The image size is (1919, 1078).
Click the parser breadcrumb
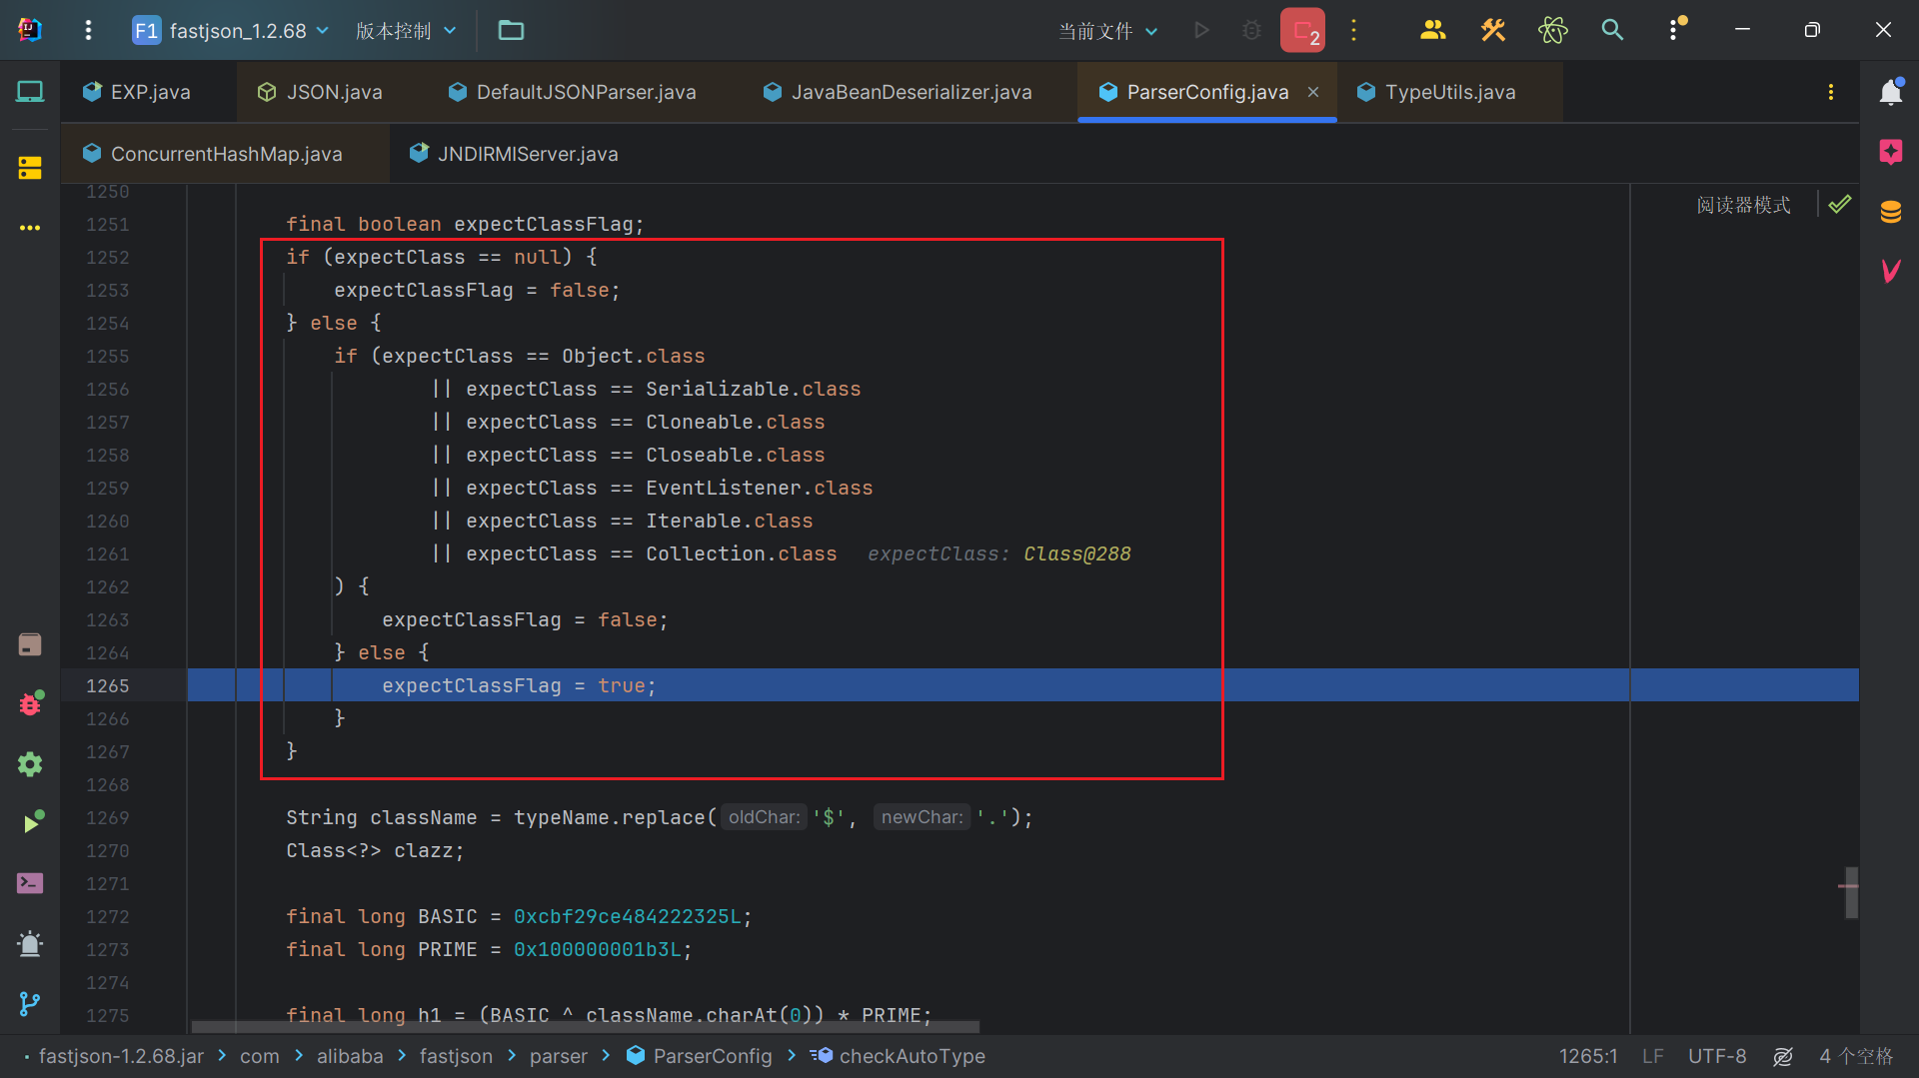tap(558, 1056)
